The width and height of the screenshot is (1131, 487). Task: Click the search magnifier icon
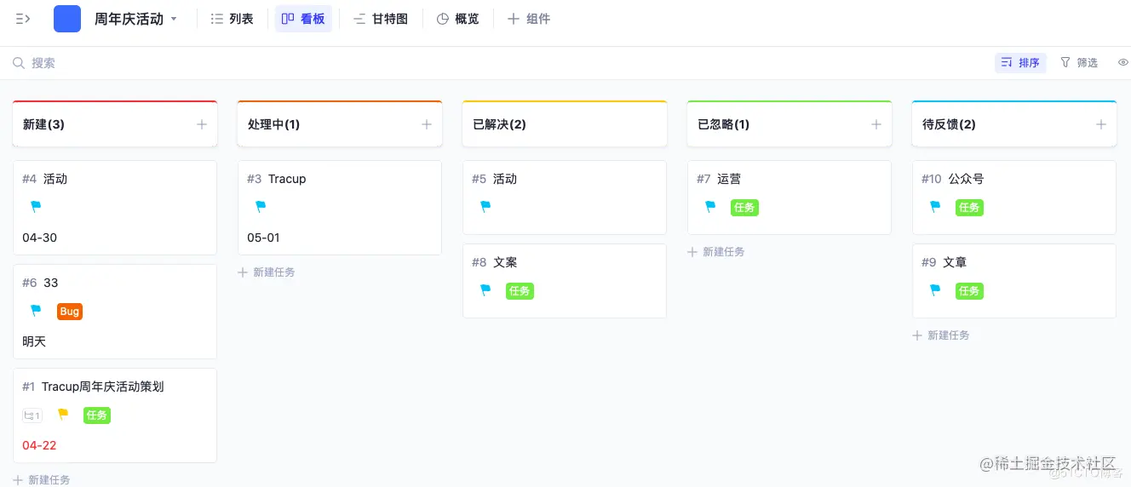point(18,63)
